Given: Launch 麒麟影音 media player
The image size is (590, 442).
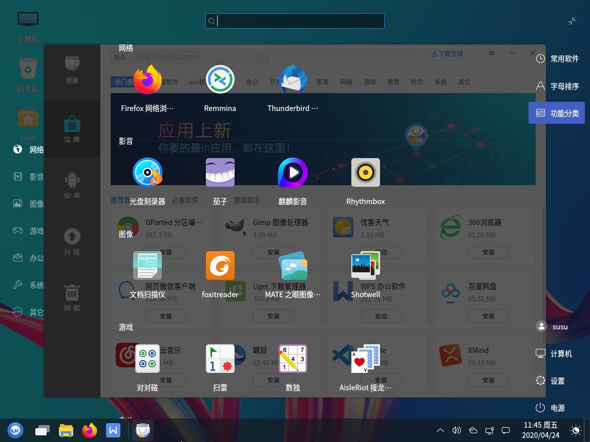Looking at the screenshot, I should point(293,172).
